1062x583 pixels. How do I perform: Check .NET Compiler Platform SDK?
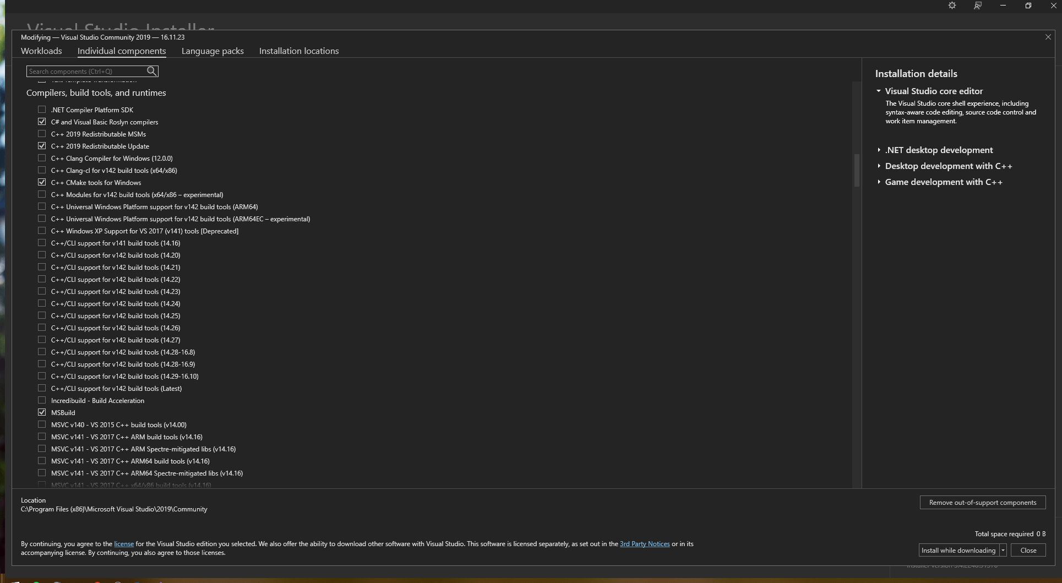[42, 110]
